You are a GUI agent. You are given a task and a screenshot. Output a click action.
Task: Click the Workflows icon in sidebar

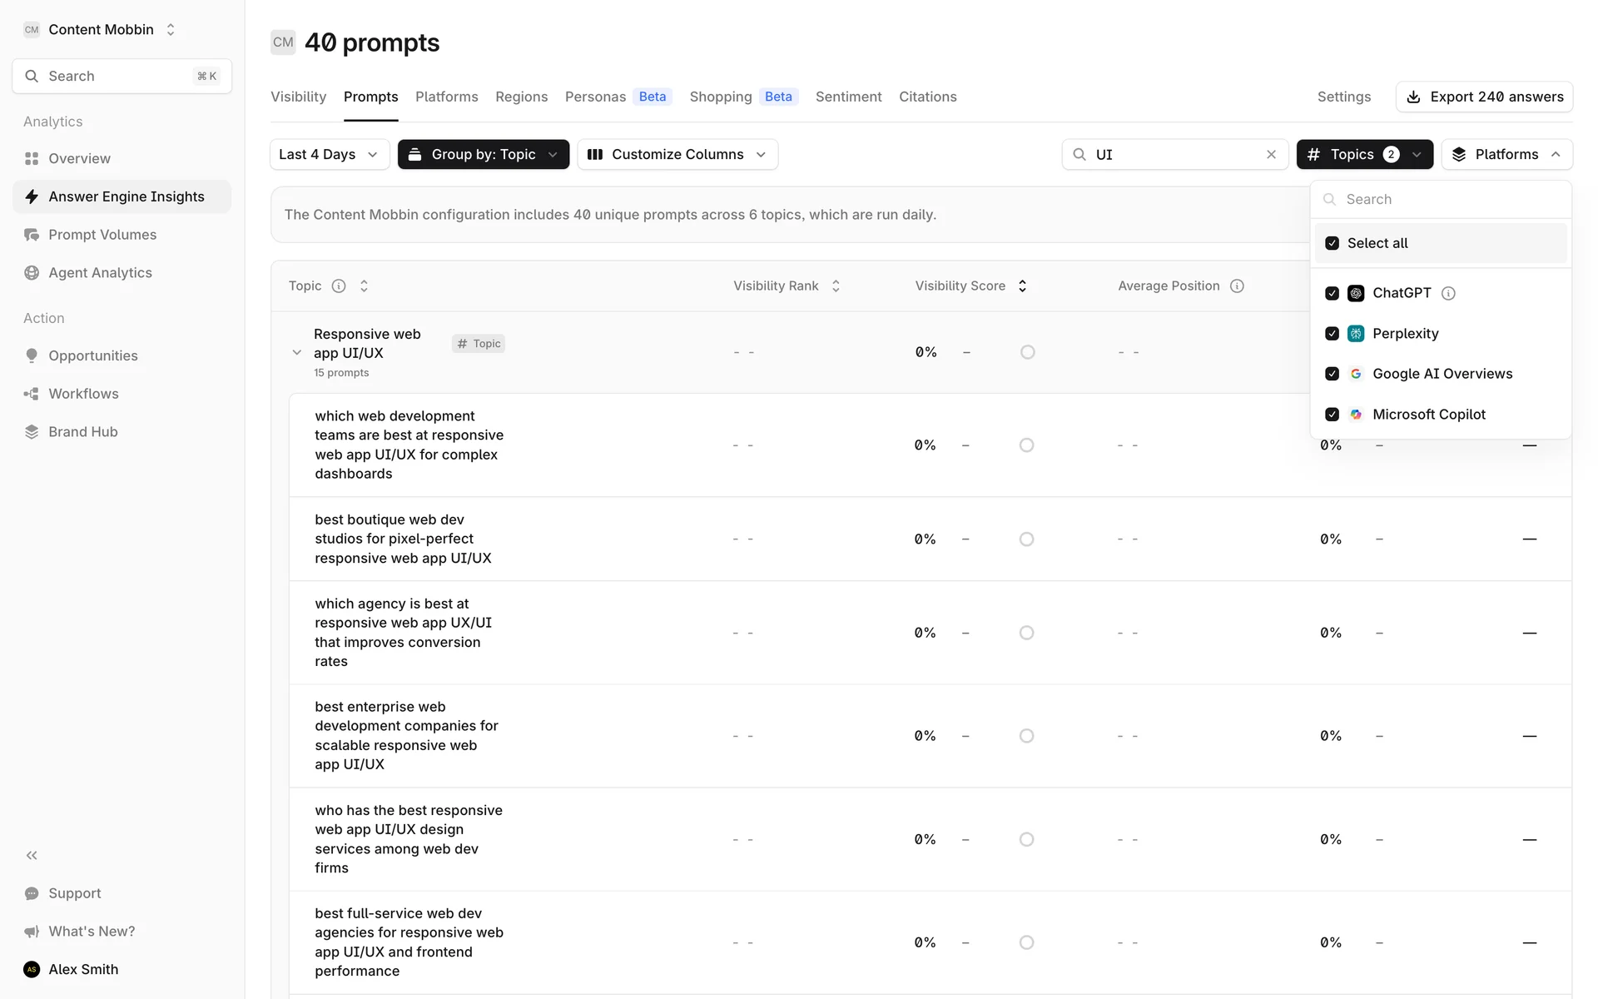pyautogui.click(x=32, y=394)
